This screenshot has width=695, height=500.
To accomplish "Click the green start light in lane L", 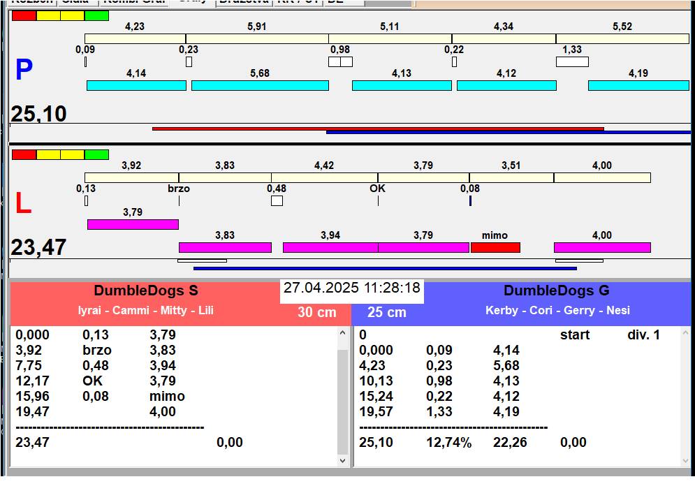I will pyautogui.click(x=96, y=155).
